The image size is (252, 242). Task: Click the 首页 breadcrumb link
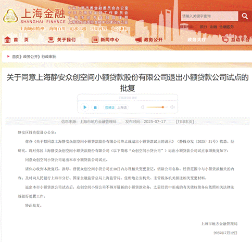coord(16,57)
